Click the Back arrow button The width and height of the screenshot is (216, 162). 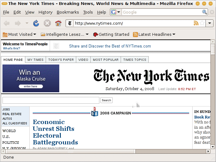pyautogui.click(x=6, y=23)
